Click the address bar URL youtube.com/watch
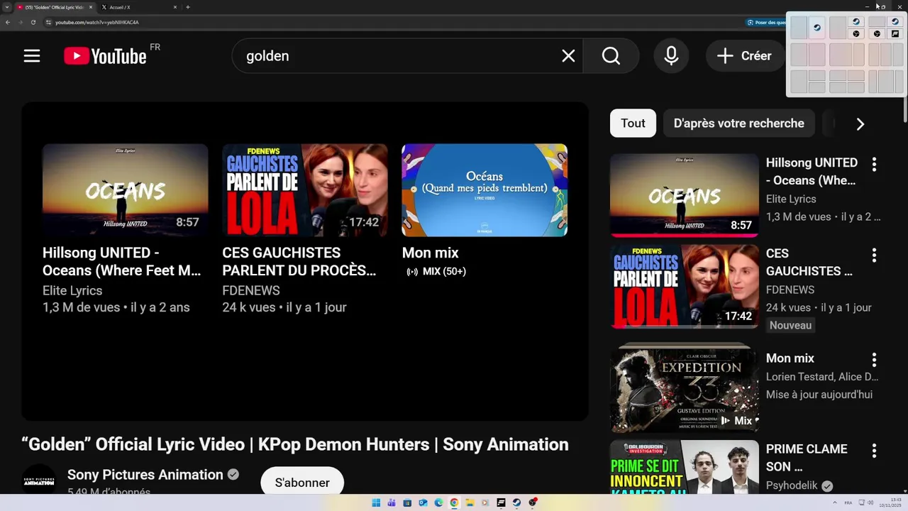 [97, 22]
